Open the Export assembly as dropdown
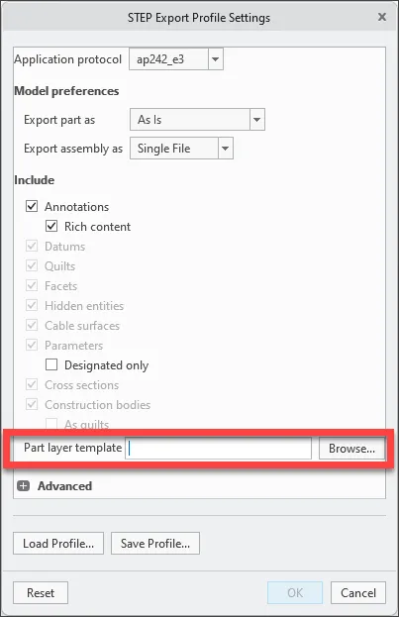 click(x=181, y=149)
